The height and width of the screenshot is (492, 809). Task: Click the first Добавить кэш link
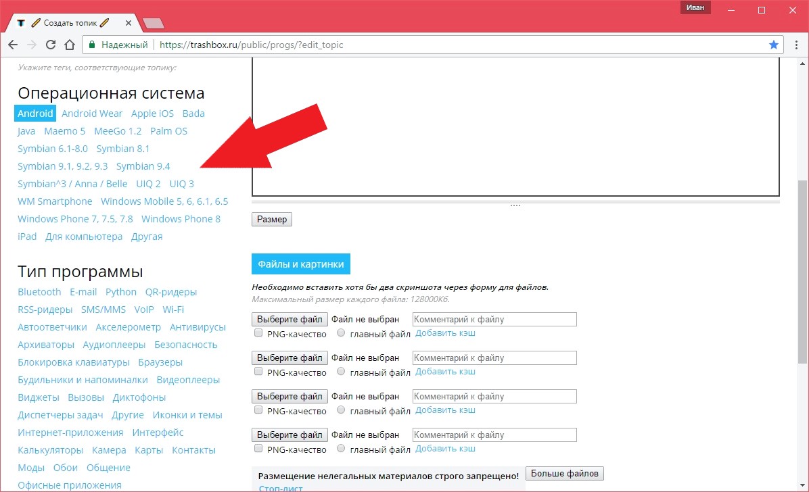pos(445,333)
